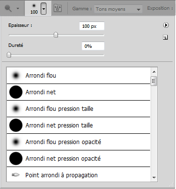Toggle the Brushes panel icon
176x189 pixels.
(58, 8)
